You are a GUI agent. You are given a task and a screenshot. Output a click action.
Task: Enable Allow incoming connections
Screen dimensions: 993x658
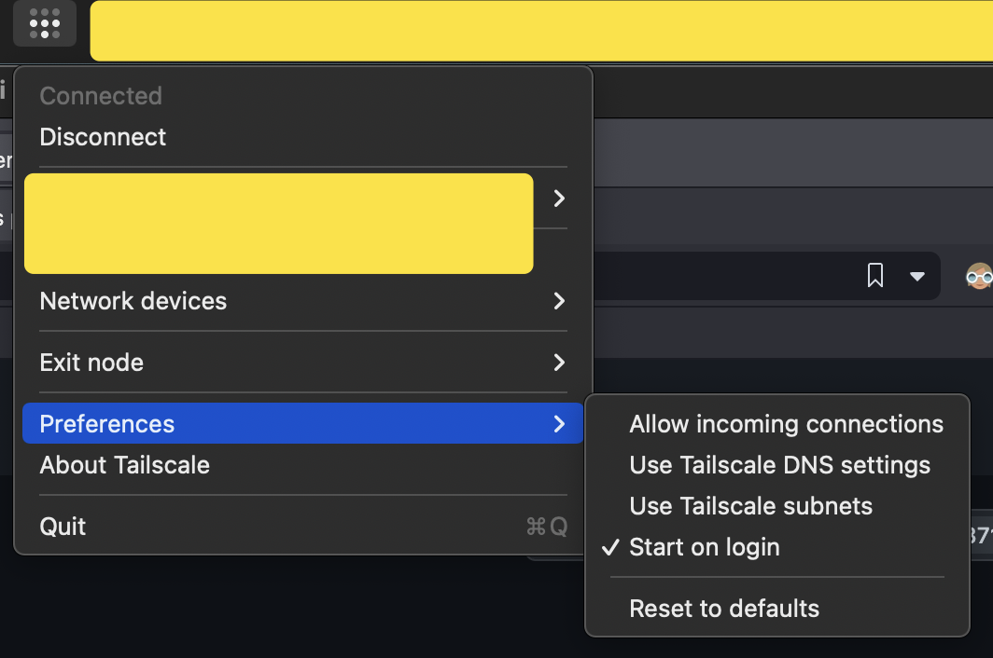pos(786,424)
